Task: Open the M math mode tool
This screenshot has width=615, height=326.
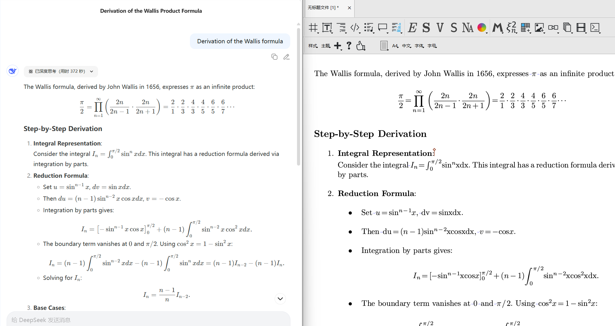Action: point(498,28)
